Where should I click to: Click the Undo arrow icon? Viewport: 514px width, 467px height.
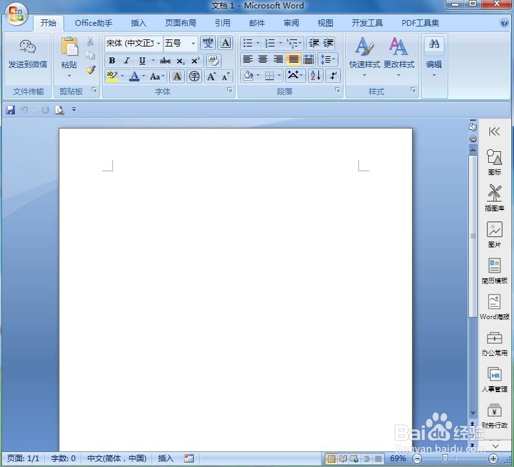tap(25, 110)
